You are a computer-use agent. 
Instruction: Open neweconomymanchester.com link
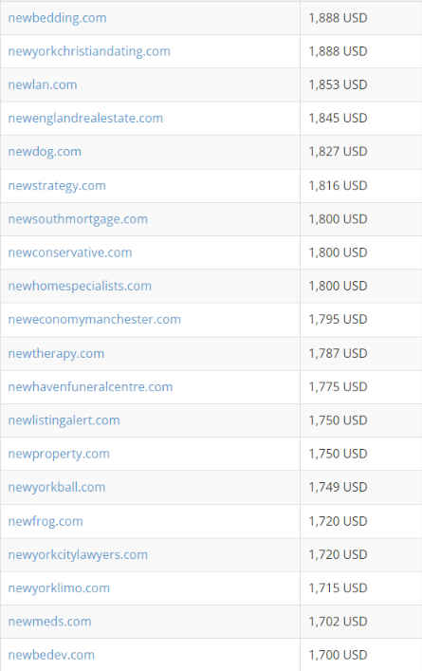click(95, 319)
